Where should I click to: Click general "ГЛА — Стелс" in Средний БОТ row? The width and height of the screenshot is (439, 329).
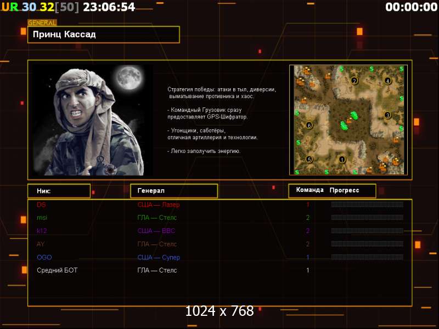[x=157, y=270]
